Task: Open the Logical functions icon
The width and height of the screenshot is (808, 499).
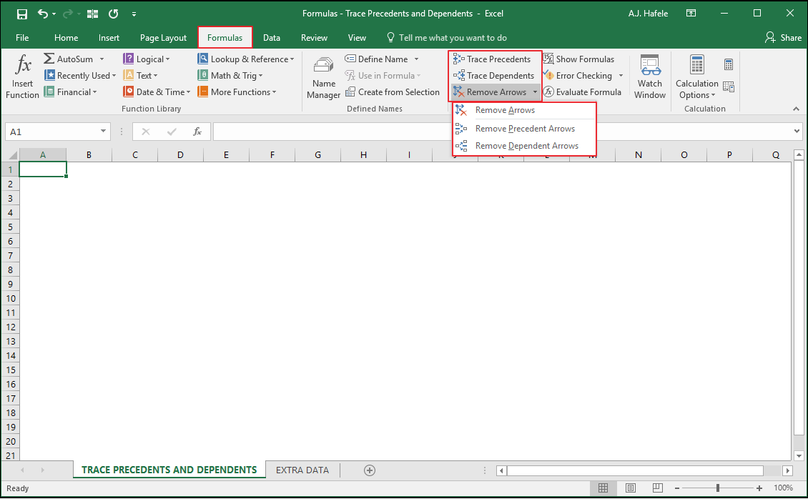Action: tap(128, 59)
